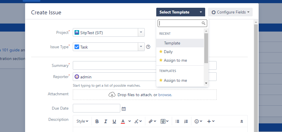
Task: Click the Select Template button
Action: 180,12
